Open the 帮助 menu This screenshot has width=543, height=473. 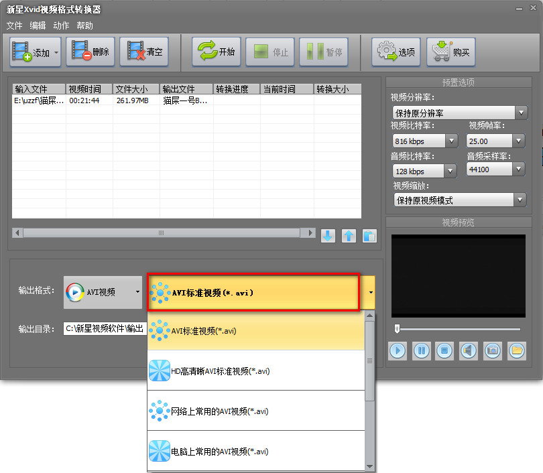(x=85, y=25)
